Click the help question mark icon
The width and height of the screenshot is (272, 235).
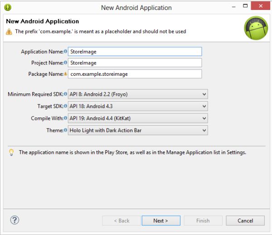(x=15, y=220)
